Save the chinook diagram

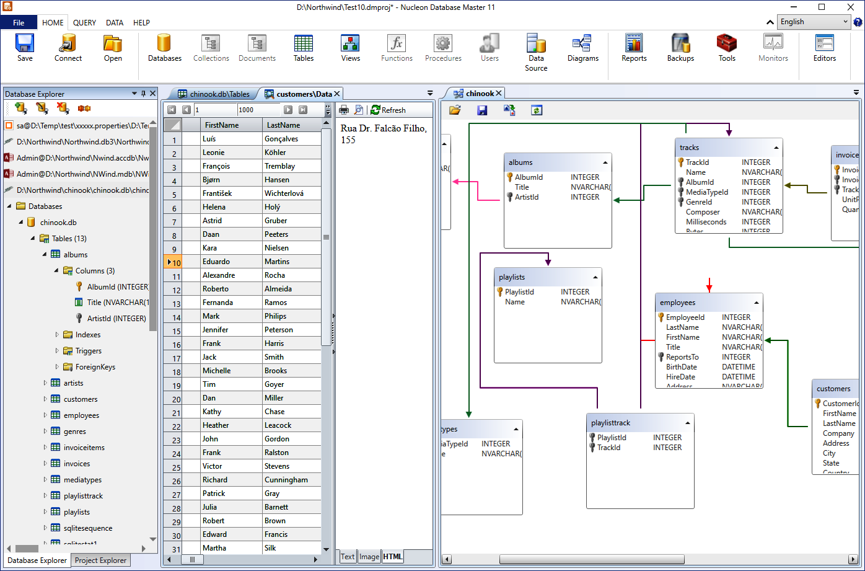(x=482, y=110)
